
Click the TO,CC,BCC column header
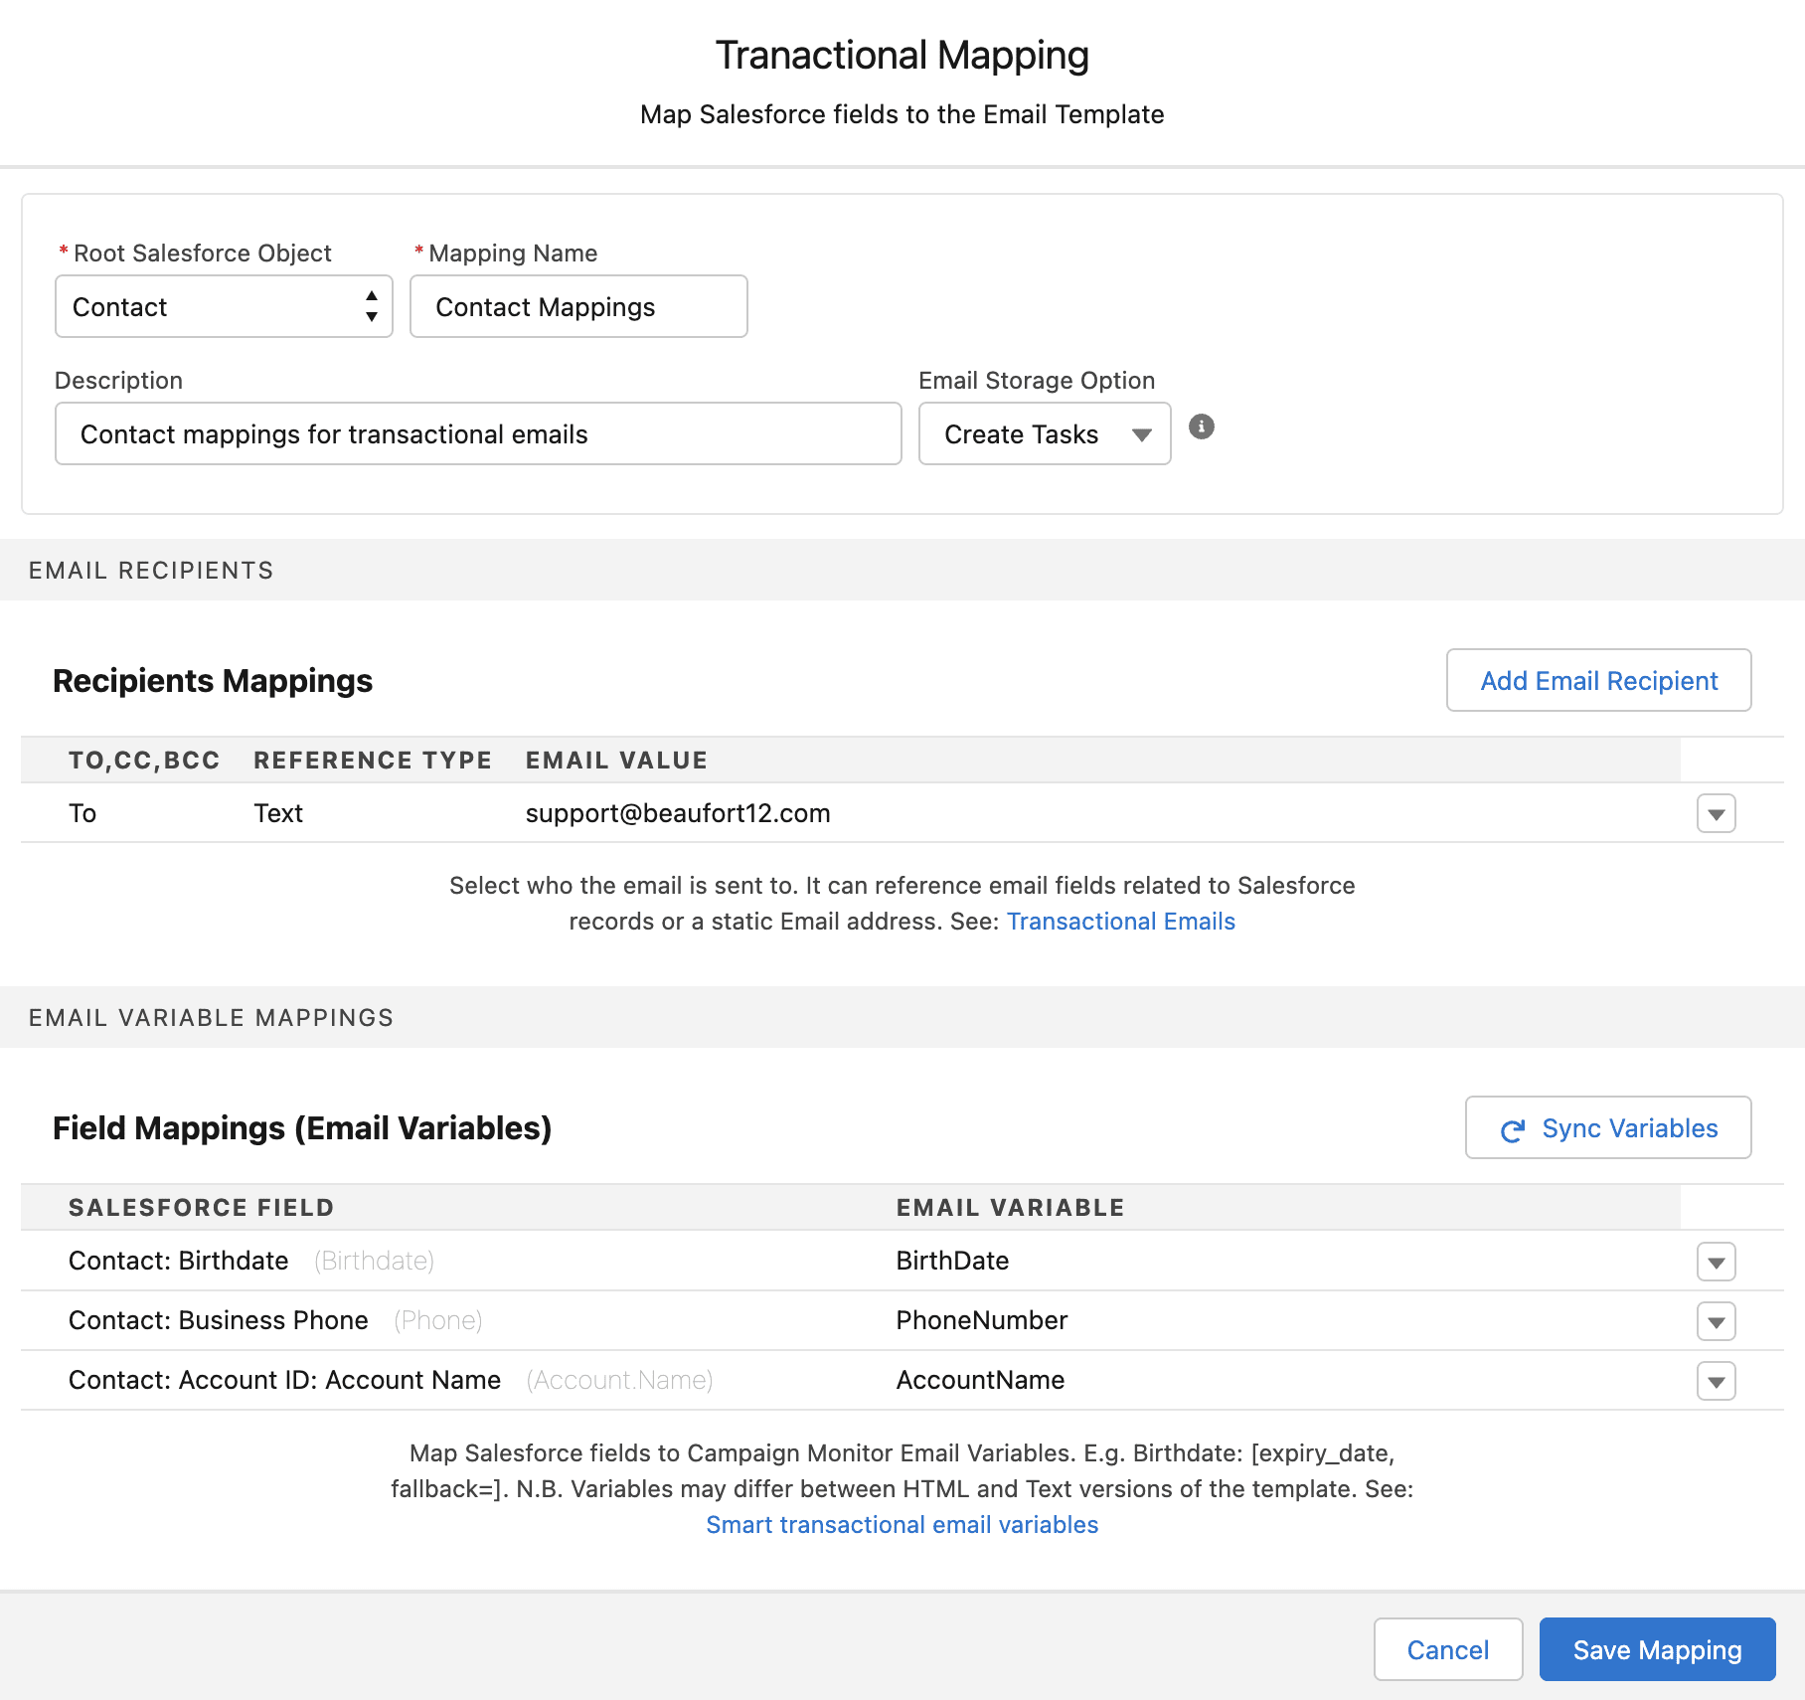pos(144,761)
